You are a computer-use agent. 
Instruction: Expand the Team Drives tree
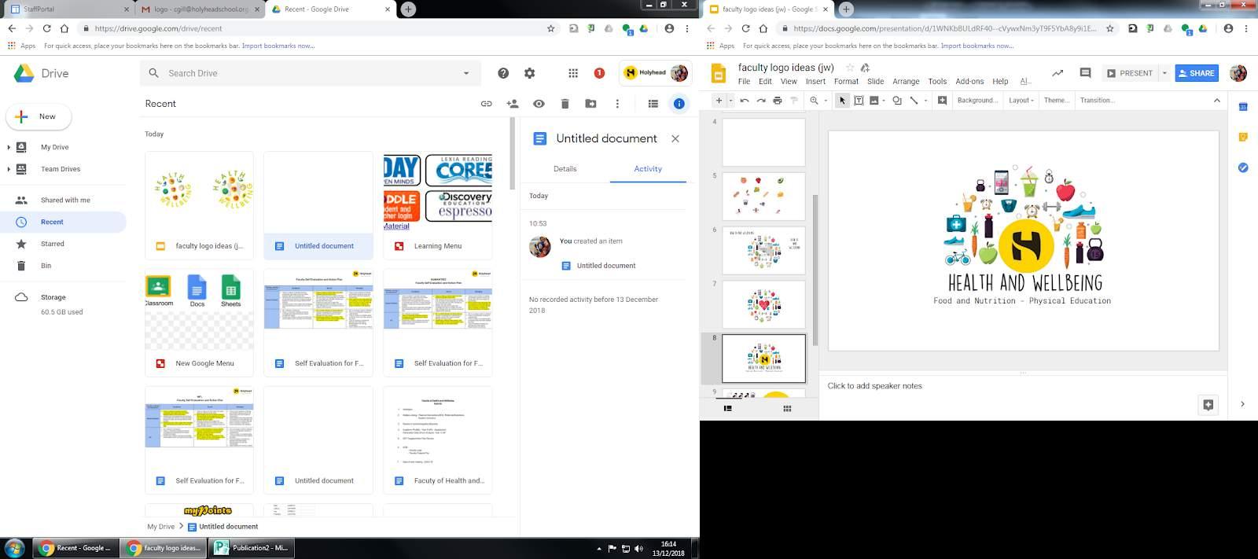point(9,169)
